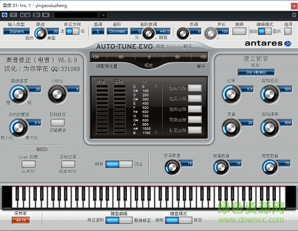Open the (no vibrato) shape dropdown
Viewport: 298px width, 231px height.
[x=256, y=72]
